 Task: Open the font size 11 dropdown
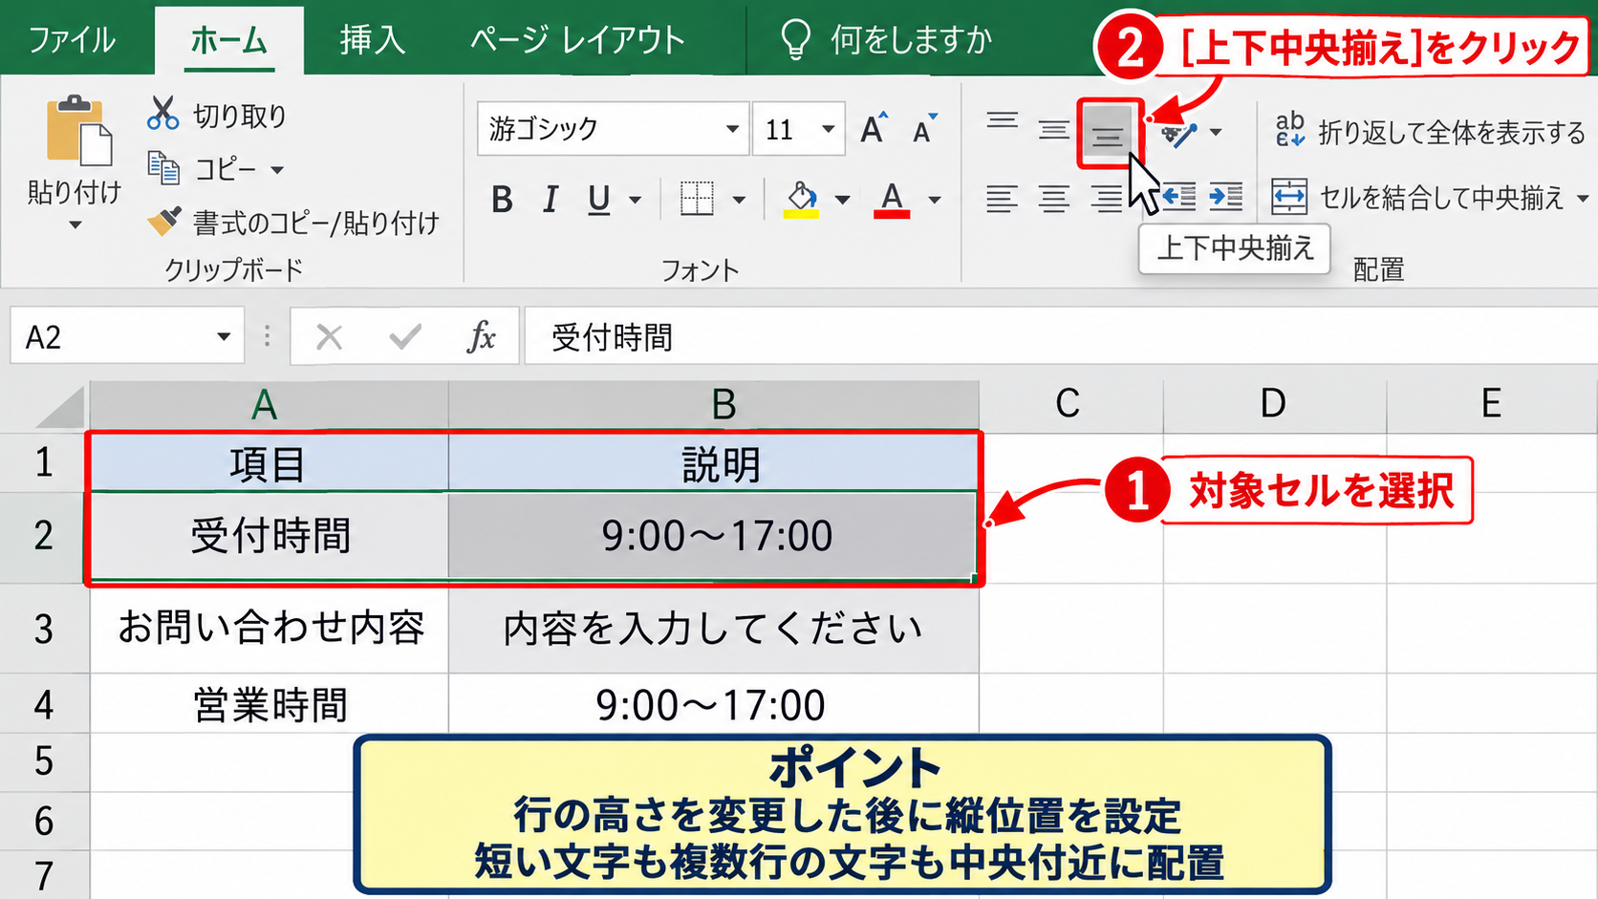[829, 128]
